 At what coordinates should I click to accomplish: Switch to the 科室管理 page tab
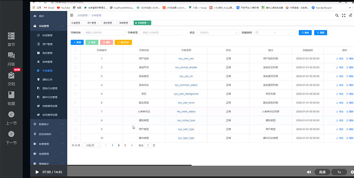[x=77, y=23]
